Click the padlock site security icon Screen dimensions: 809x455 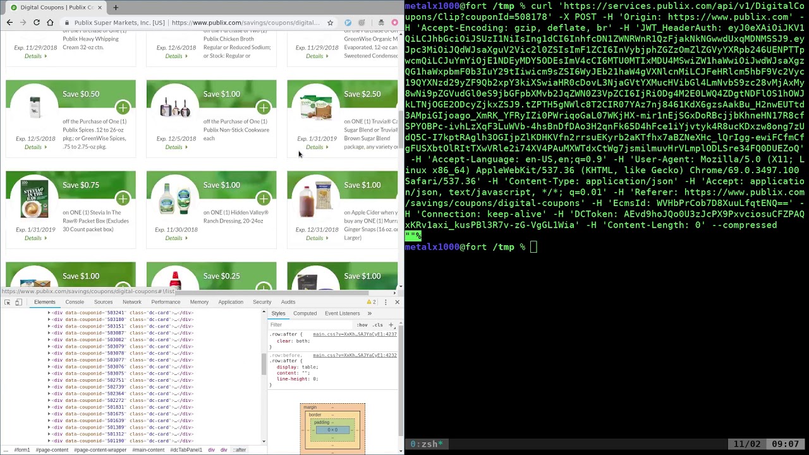click(x=67, y=23)
